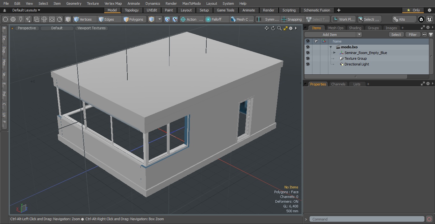
Task: Open the Geometry menu
Action: point(74,3)
